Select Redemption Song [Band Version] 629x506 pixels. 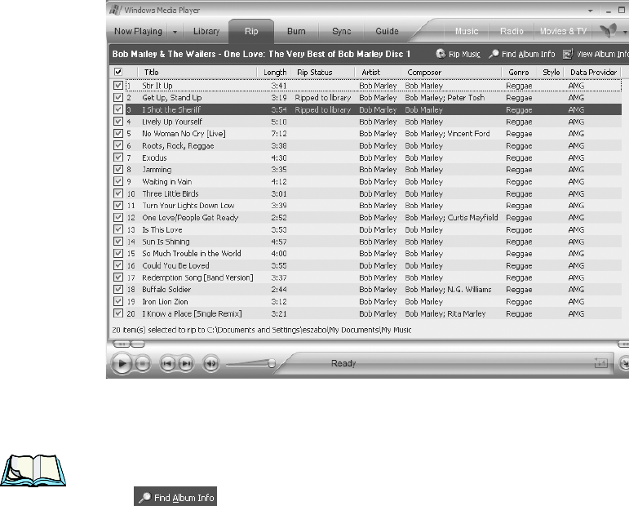(x=197, y=277)
